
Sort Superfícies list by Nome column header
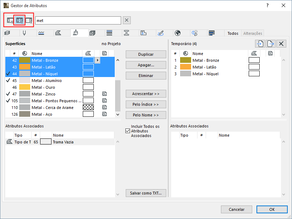37,54
